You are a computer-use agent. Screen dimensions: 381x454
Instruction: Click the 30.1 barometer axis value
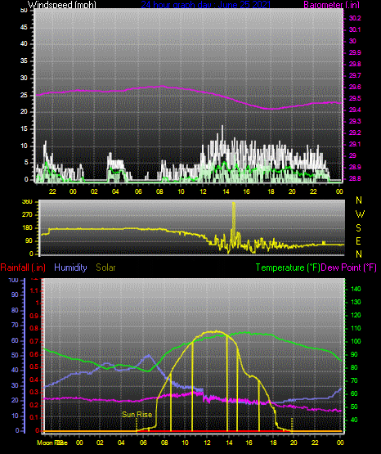click(355, 29)
